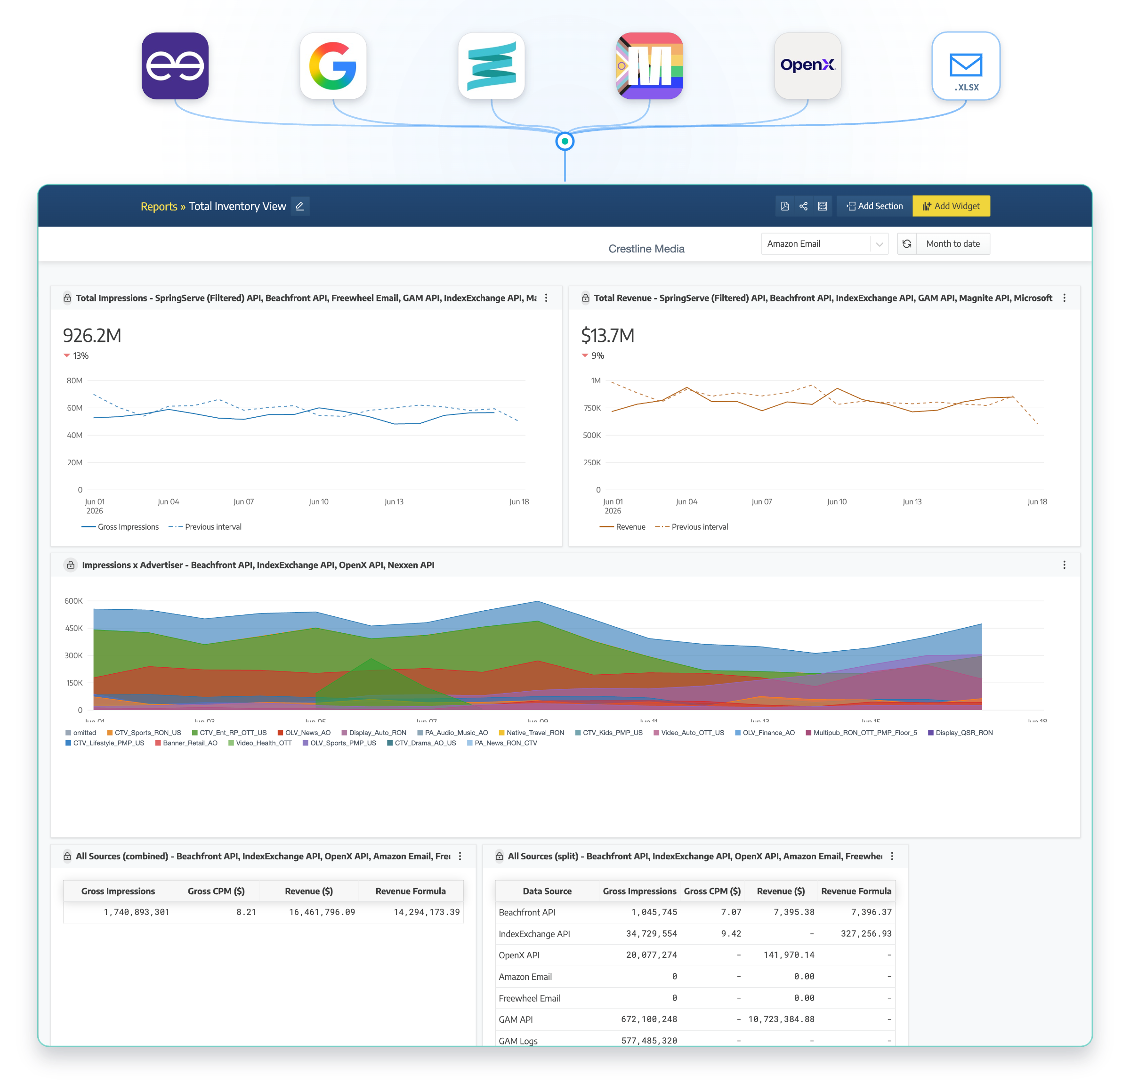Toggle CTV_Sports_RON_US legend entry
Image resolution: width=1130 pixels, height=1083 pixels.
[x=144, y=733]
